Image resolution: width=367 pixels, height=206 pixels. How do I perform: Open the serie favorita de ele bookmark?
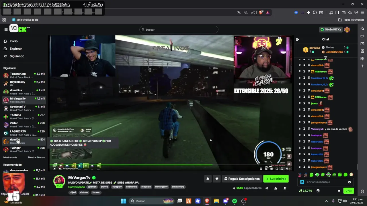pos(25,20)
